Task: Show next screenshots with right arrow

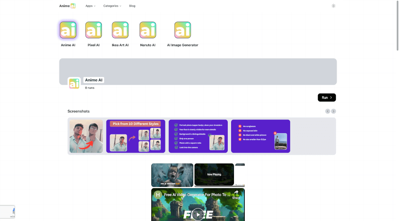Action: coord(333,111)
